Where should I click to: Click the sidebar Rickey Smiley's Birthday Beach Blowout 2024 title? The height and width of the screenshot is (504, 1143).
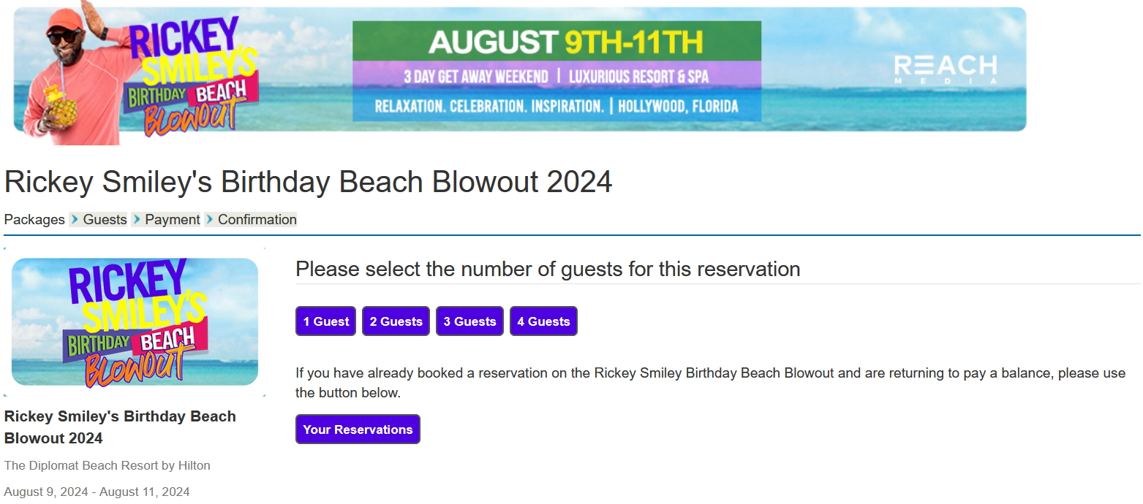120,427
